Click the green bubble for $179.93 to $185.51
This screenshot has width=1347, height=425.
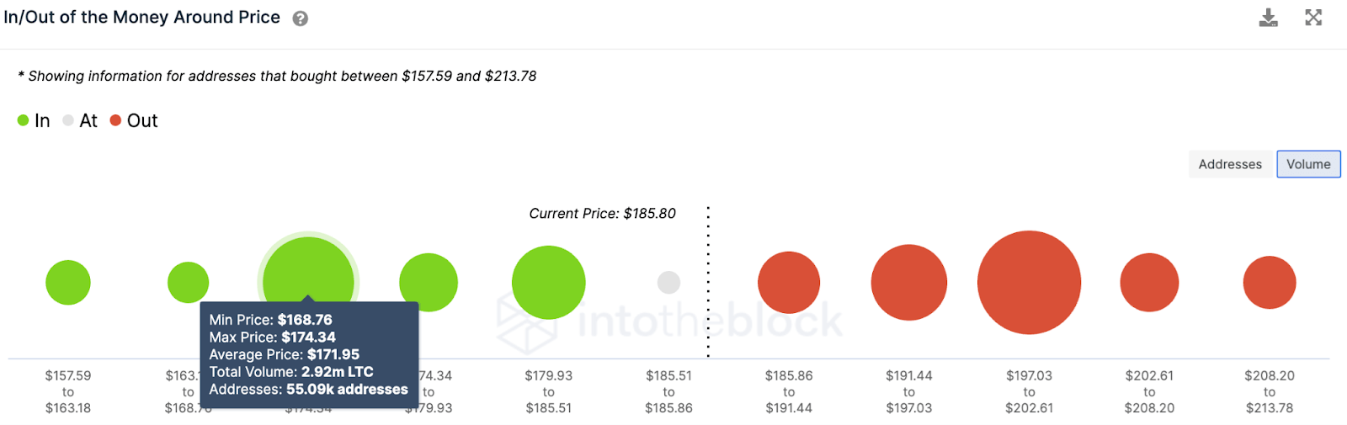click(549, 283)
